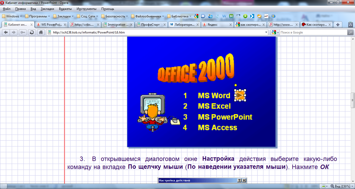Go to the home page
The width and height of the screenshot is (355, 189).
(41, 32)
